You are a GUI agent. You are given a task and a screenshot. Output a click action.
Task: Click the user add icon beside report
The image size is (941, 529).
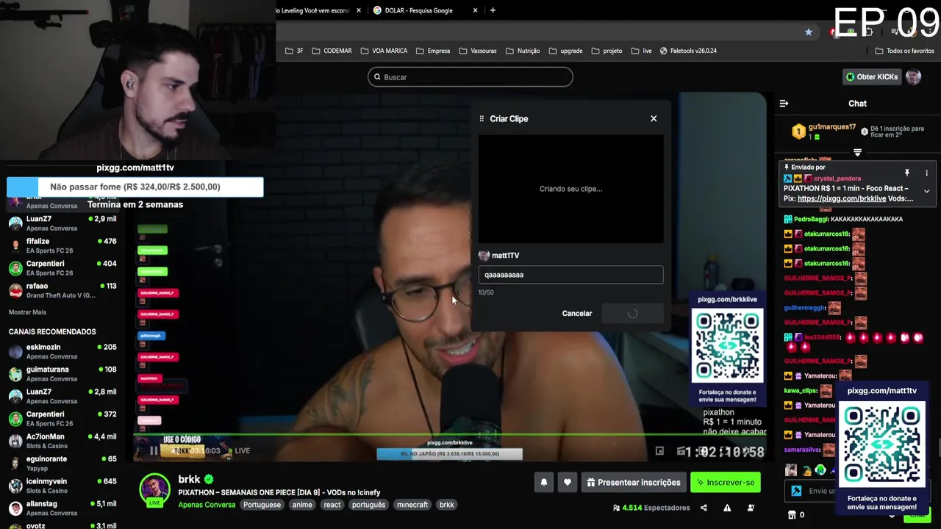click(x=751, y=508)
